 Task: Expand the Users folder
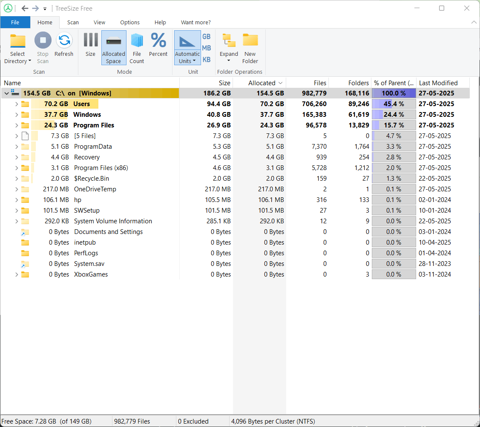tap(16, 104)
